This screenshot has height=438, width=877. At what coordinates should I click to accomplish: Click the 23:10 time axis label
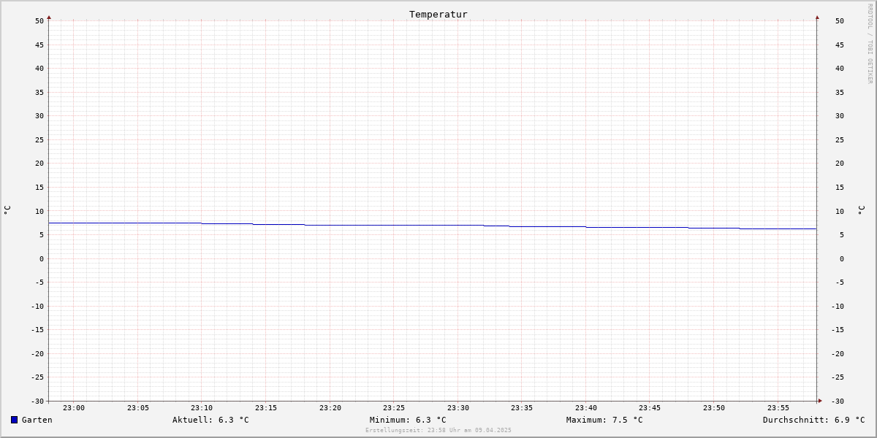[x=202, y=408]
